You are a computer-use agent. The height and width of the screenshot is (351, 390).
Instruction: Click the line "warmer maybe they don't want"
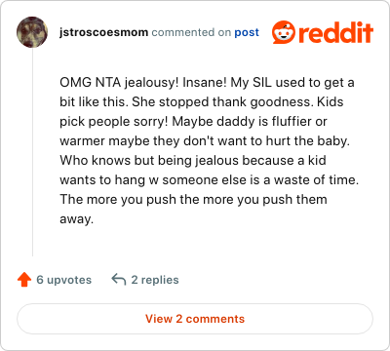click(205, 141)
